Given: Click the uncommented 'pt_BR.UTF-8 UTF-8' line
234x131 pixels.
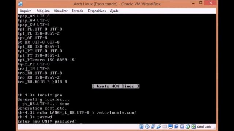Looking at the screenshot, I should (38, 42).
